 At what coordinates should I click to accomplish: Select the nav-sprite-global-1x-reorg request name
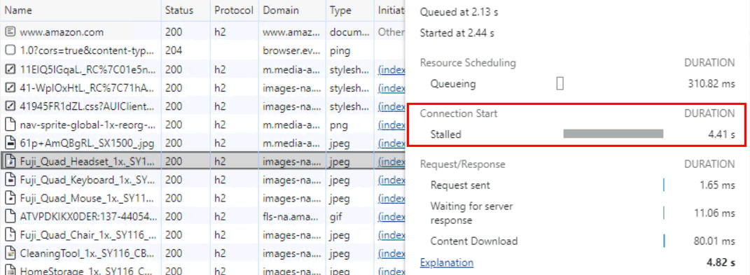pyautogui.click(x=88, y=125)
